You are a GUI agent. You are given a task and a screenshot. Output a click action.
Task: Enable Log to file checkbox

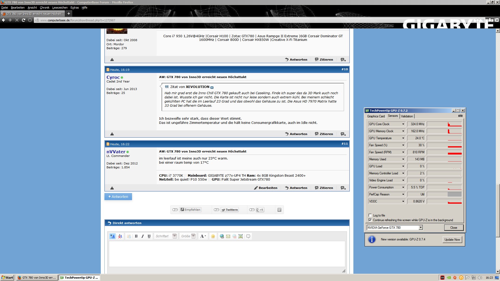click(370, 215)
